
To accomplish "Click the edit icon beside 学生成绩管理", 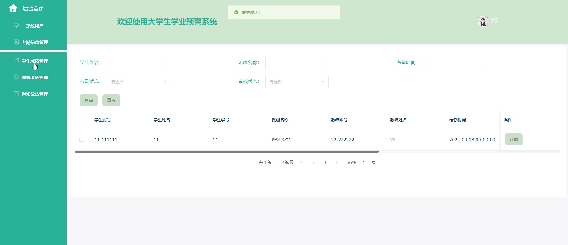I will [16, 61].
